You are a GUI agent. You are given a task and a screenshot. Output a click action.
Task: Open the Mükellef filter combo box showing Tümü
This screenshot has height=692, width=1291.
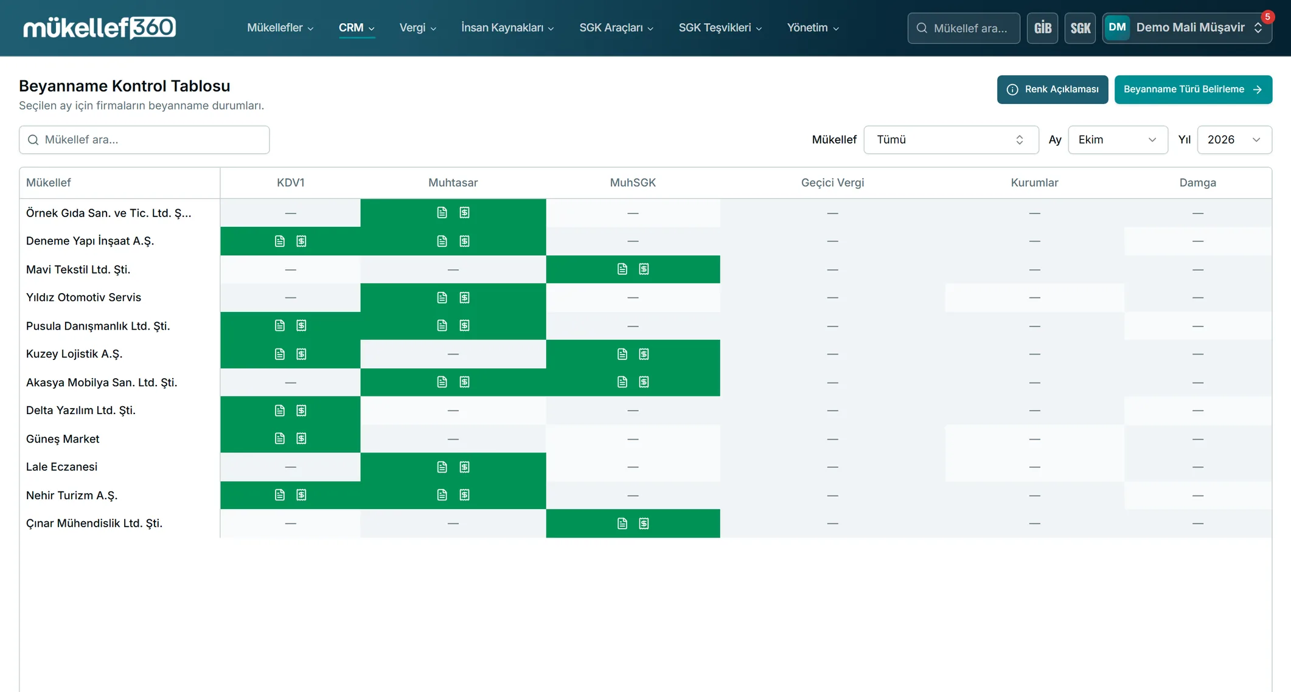click(951, 140)
